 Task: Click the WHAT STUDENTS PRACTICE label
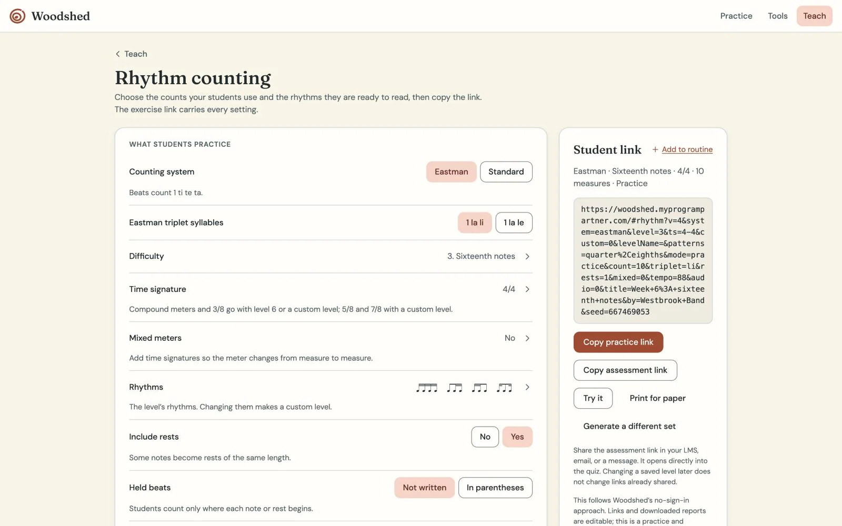click(180, 145)
